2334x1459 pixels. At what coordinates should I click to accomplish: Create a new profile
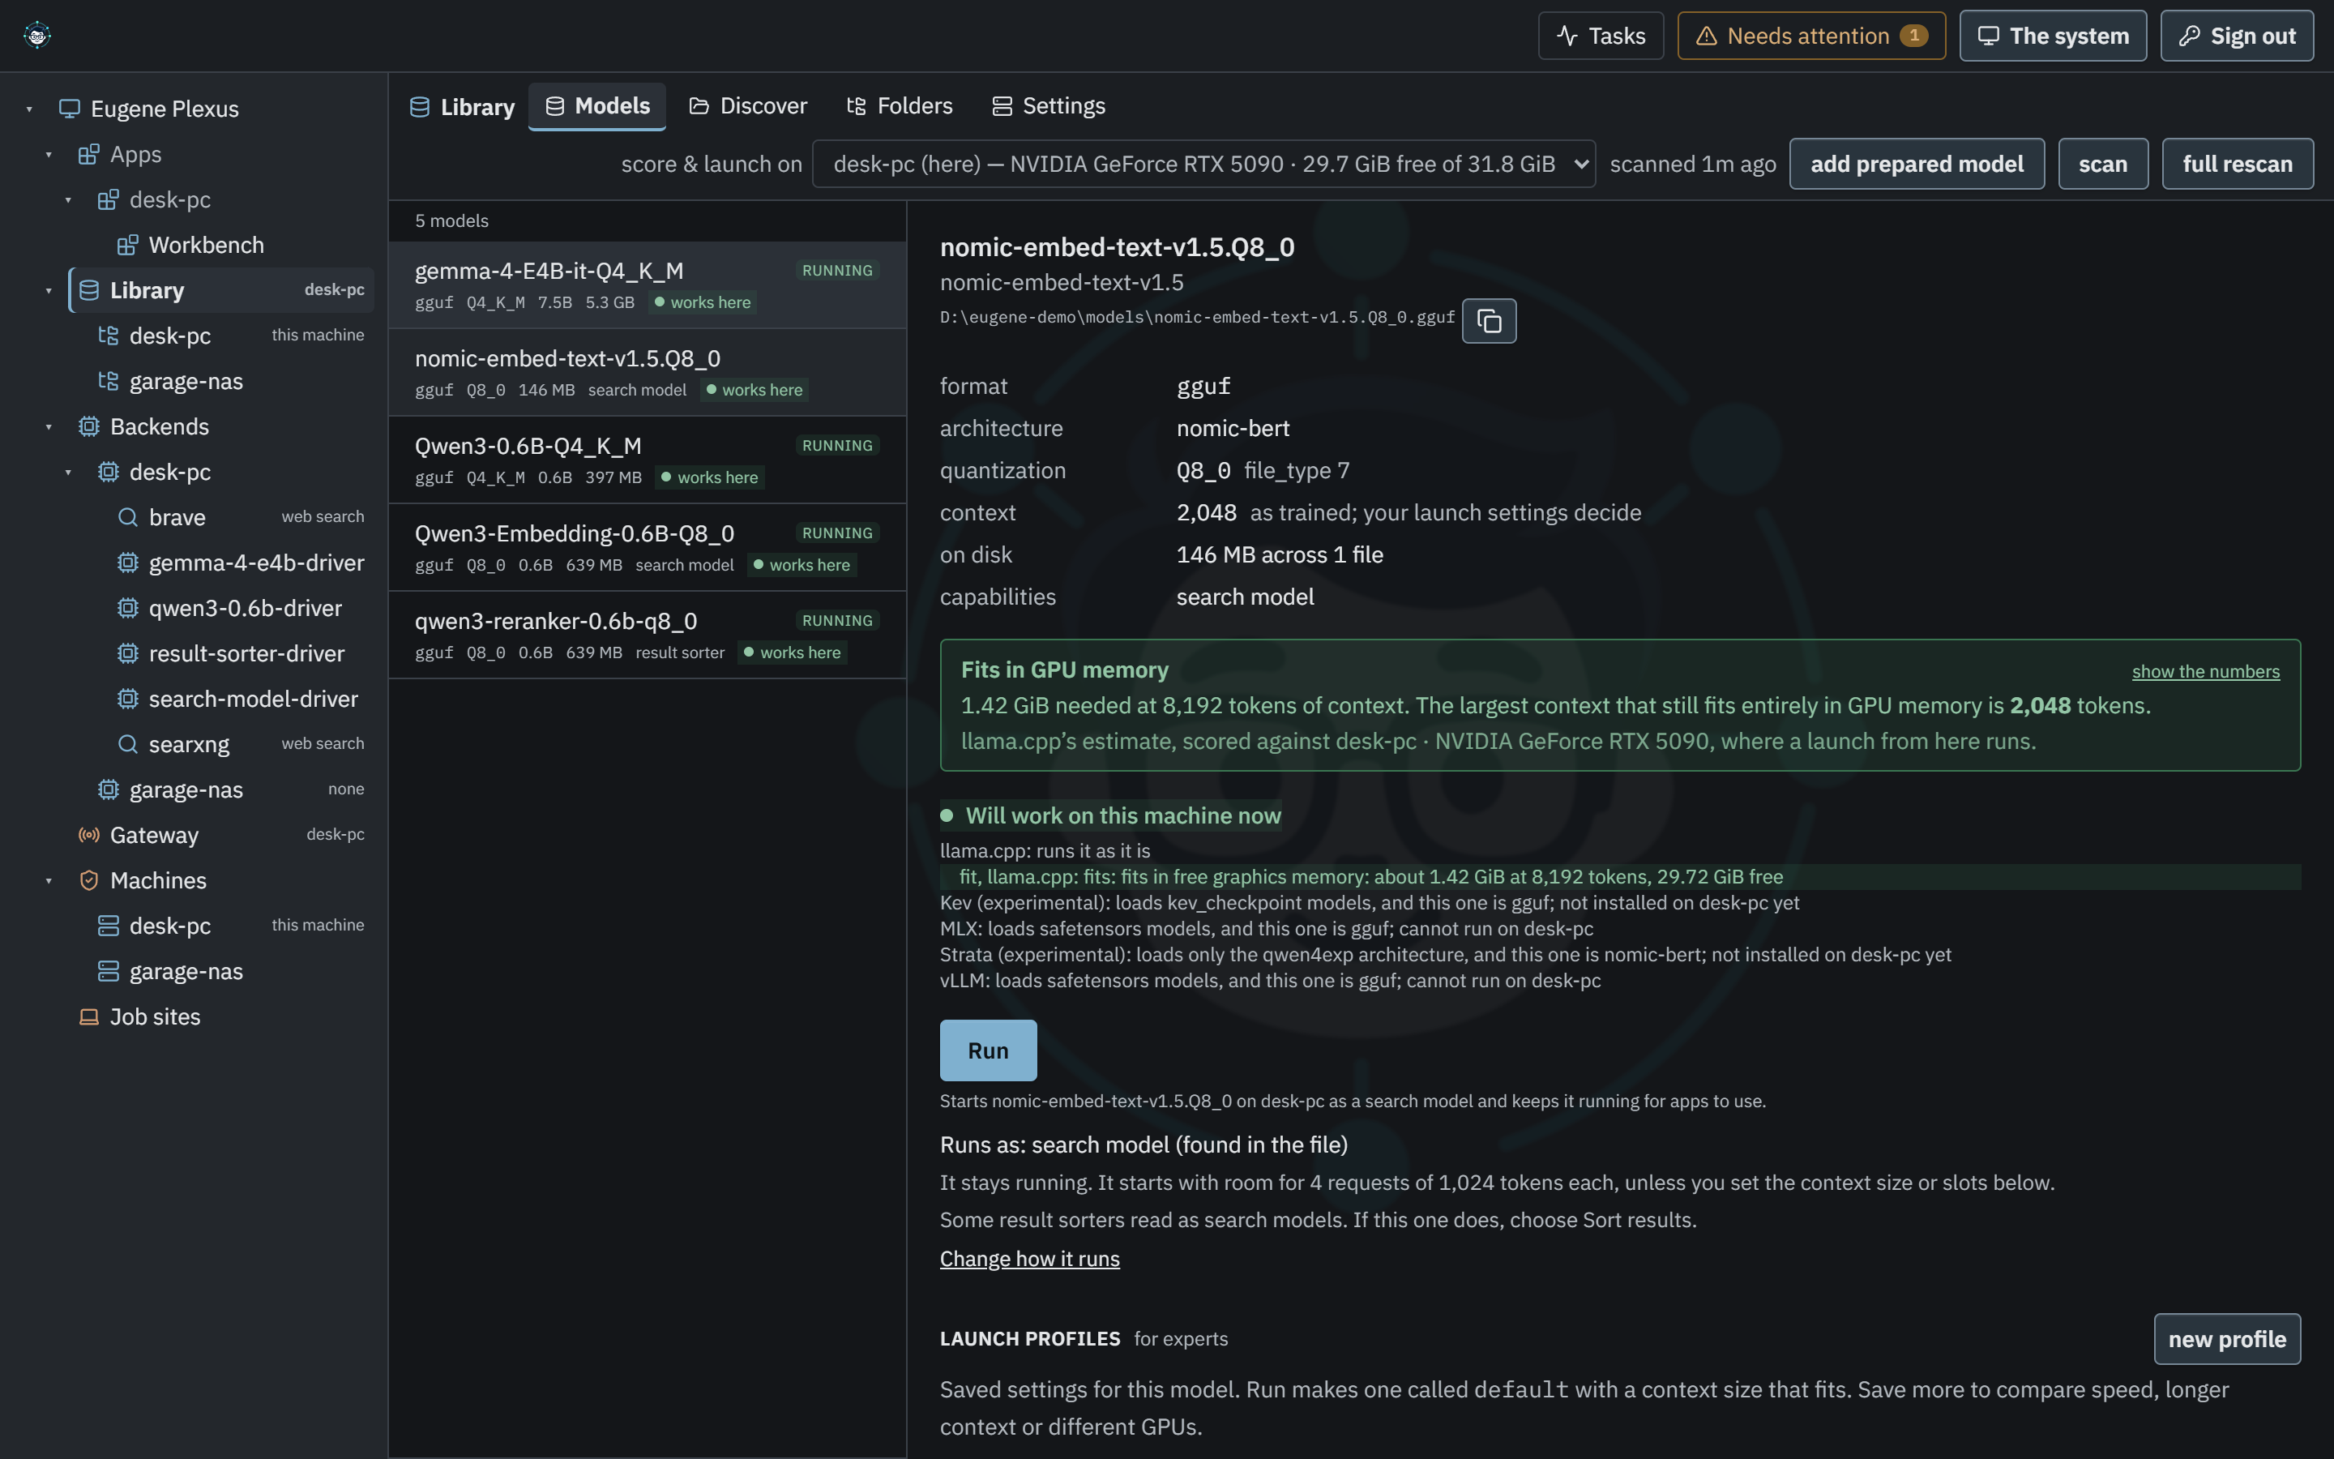click(2227, 1338)
